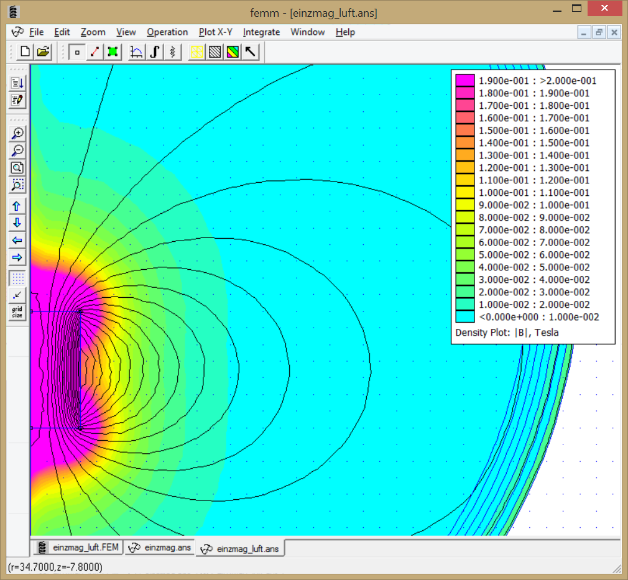
Task: Select the einzmag_luft.ans tab
Action: coord(240,549)
